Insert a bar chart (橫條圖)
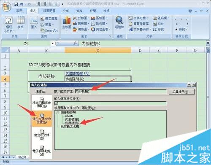The width and height of the screenshot is (211, 165). [x=81, y=29]
